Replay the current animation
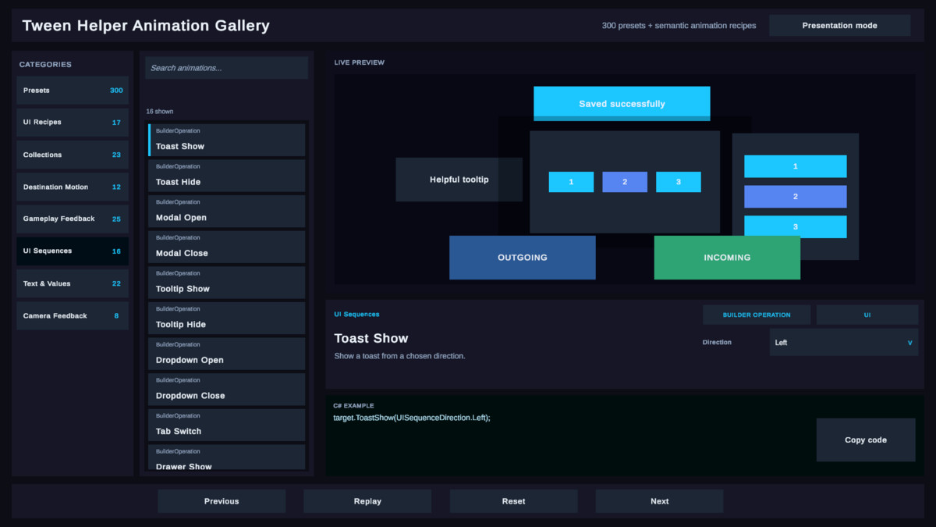Image resolution: width=936 pixels, height=527 pixels. (367, 501)
